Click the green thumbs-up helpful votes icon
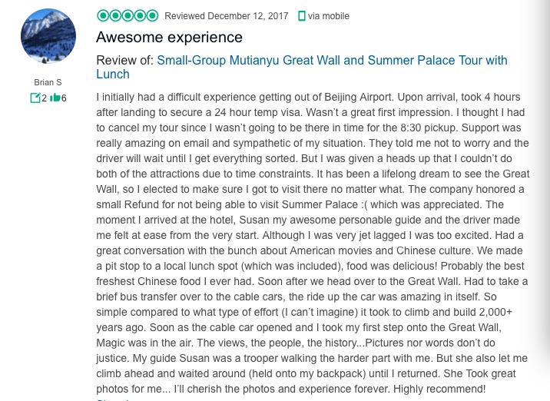The image size is (550, 401). [x=55, y=98]
